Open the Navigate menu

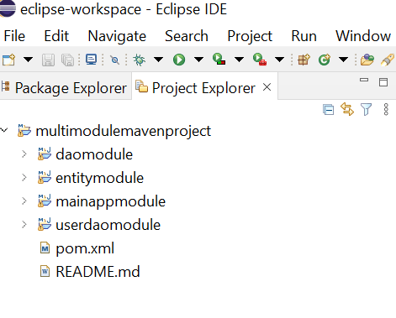coord(117,36)
